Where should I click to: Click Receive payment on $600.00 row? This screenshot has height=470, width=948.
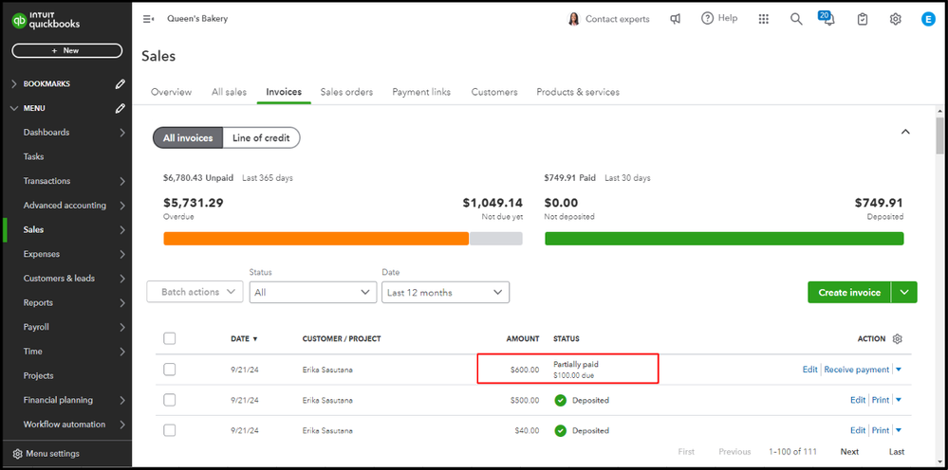(857, 370)
